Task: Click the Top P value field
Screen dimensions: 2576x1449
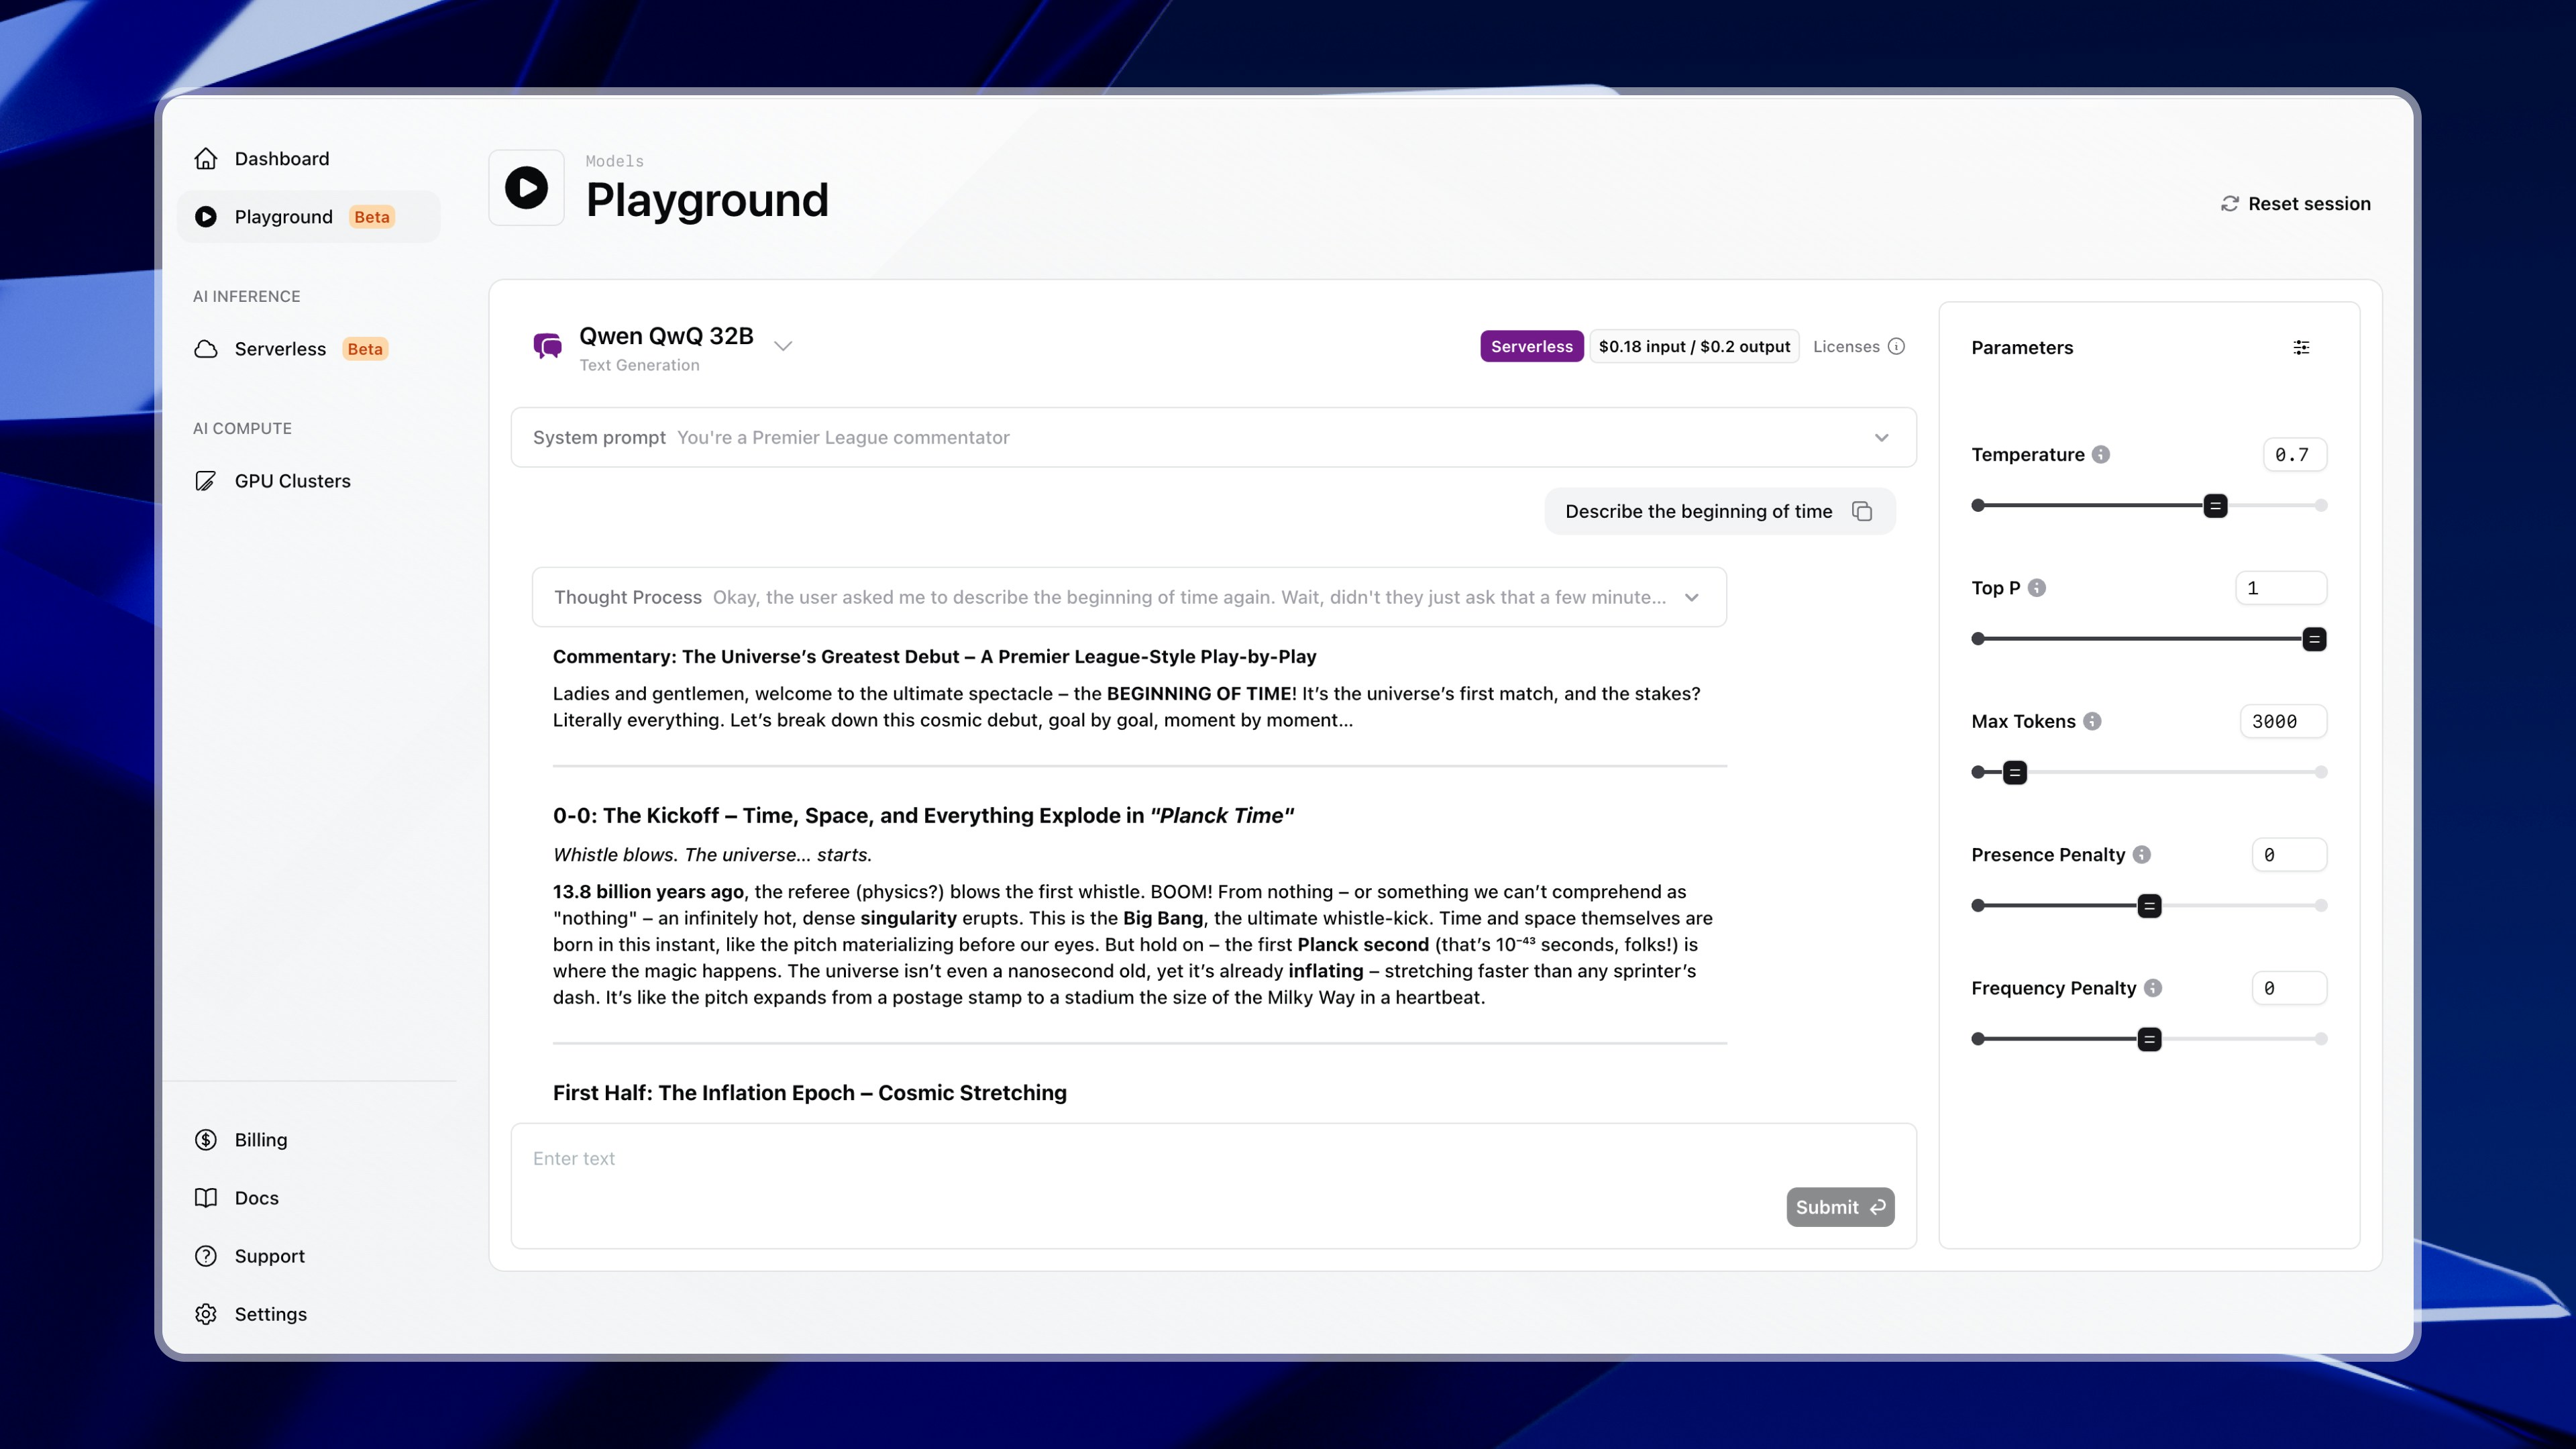Action: click(x=2281, y=588)
